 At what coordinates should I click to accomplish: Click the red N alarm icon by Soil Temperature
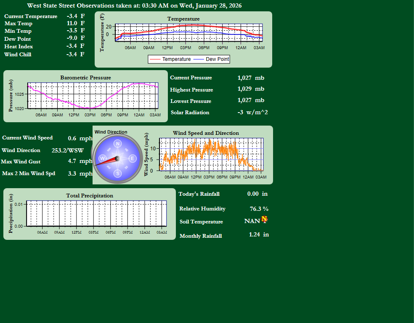(x=264, y=219)
